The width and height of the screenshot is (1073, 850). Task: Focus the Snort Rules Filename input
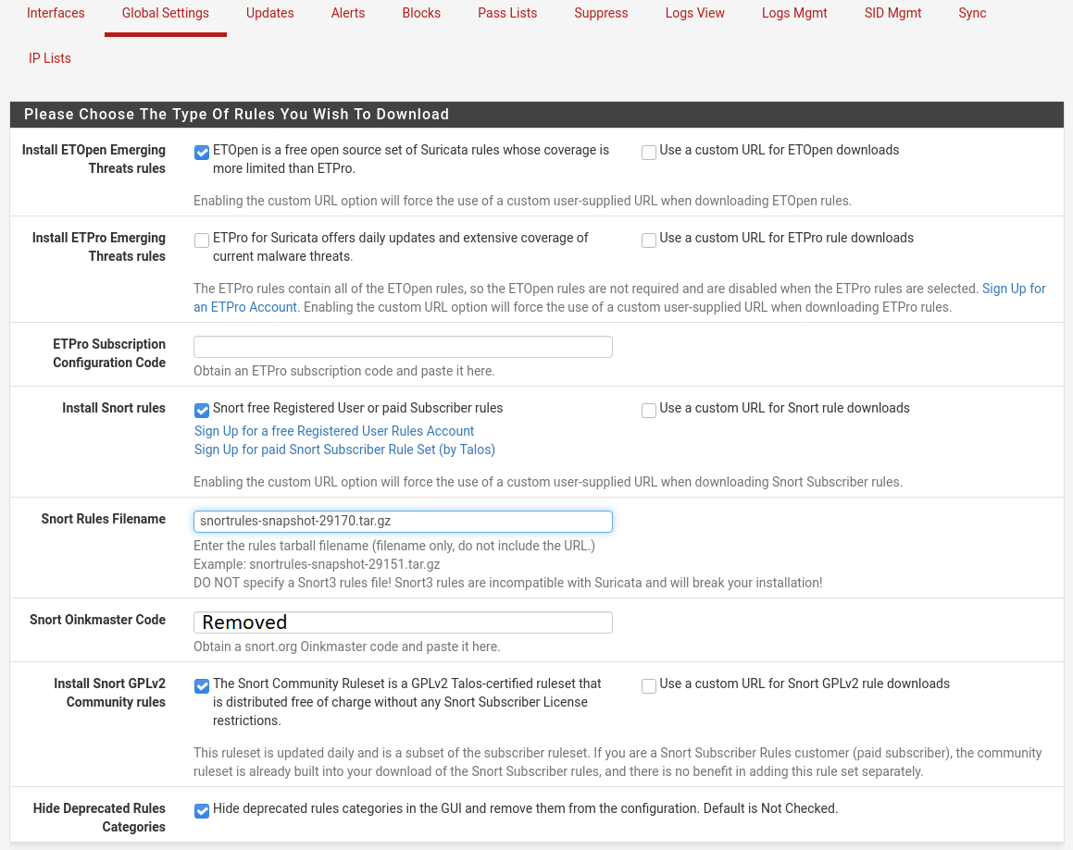[x=403, y=522]
